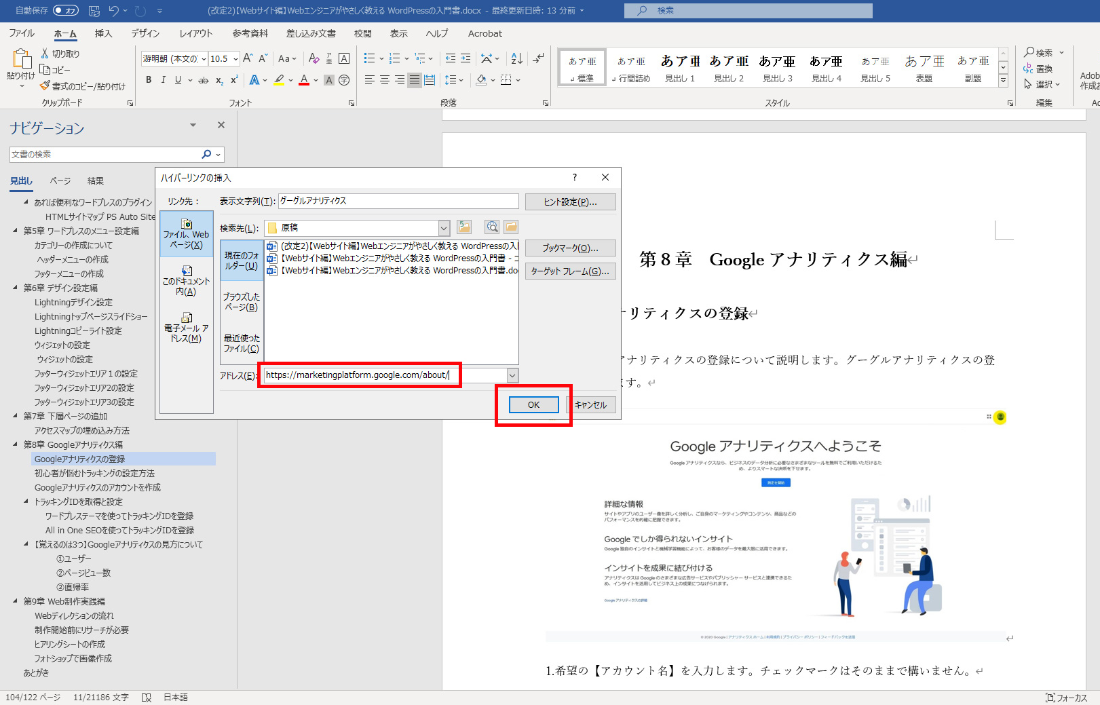Click ターゲット フレーム button
The image size is (1100, 705).
click(x=571, y=271)
